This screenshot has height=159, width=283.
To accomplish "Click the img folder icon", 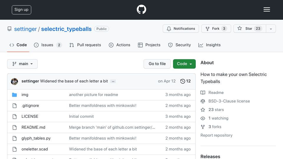I will coord(14,95).
